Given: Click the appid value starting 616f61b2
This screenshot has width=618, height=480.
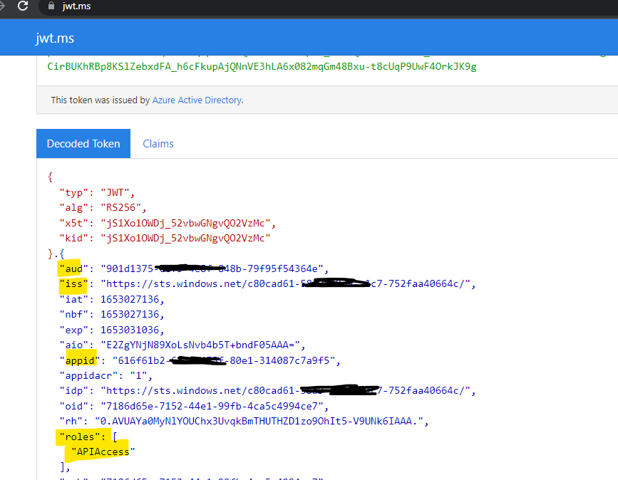Looking at the screenshot, I should point(224,360).
